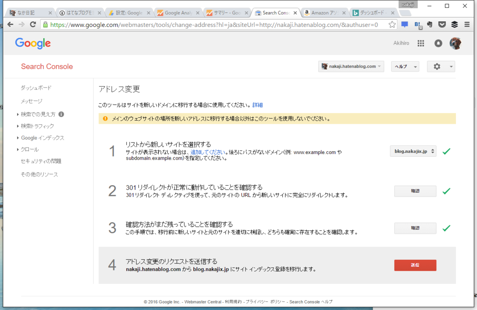Click the Search Console ヘルプ footer link
This screenshot has width=477, height=310.
coord(311,302)
